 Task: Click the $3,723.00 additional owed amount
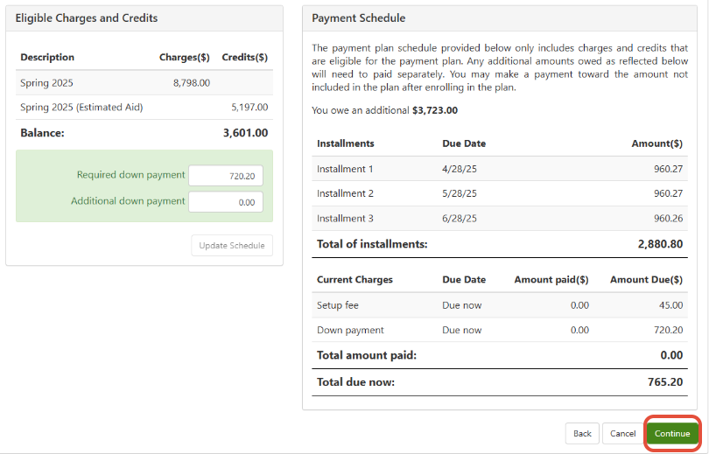click(x=435, y=110)
